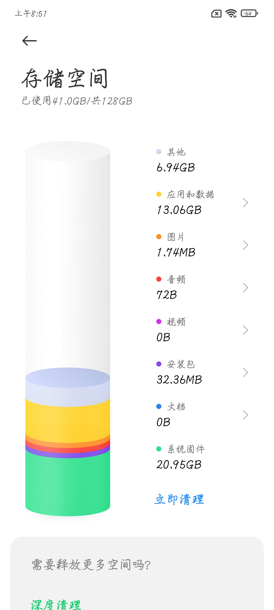274x610 pixels.
Task: Open 音频 chevron arrow
Action: tap(245, 287)
